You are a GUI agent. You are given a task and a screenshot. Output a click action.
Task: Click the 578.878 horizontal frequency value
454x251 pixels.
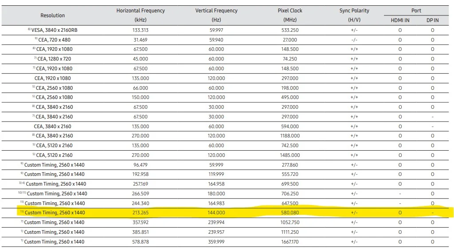pyautogui.click(x=141, y=242)
